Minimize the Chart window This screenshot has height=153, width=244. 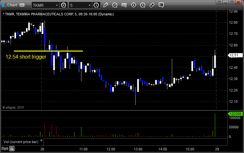pos(226,2)
